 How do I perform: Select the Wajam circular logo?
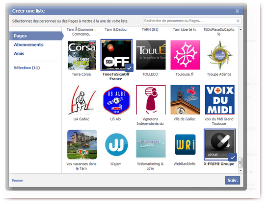[116, 144]
